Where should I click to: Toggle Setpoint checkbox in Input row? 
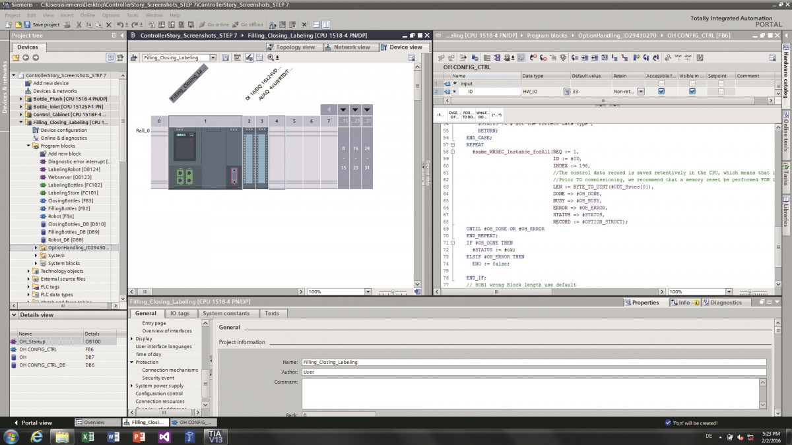(721, 84)
